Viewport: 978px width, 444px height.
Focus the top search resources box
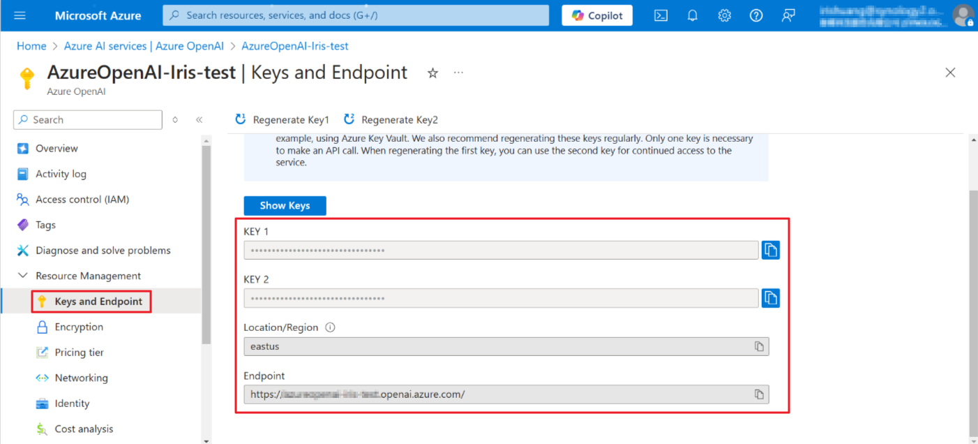pyautogui.click(x=356, y=15)
